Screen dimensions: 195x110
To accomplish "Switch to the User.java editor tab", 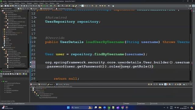I will [34, 9].
